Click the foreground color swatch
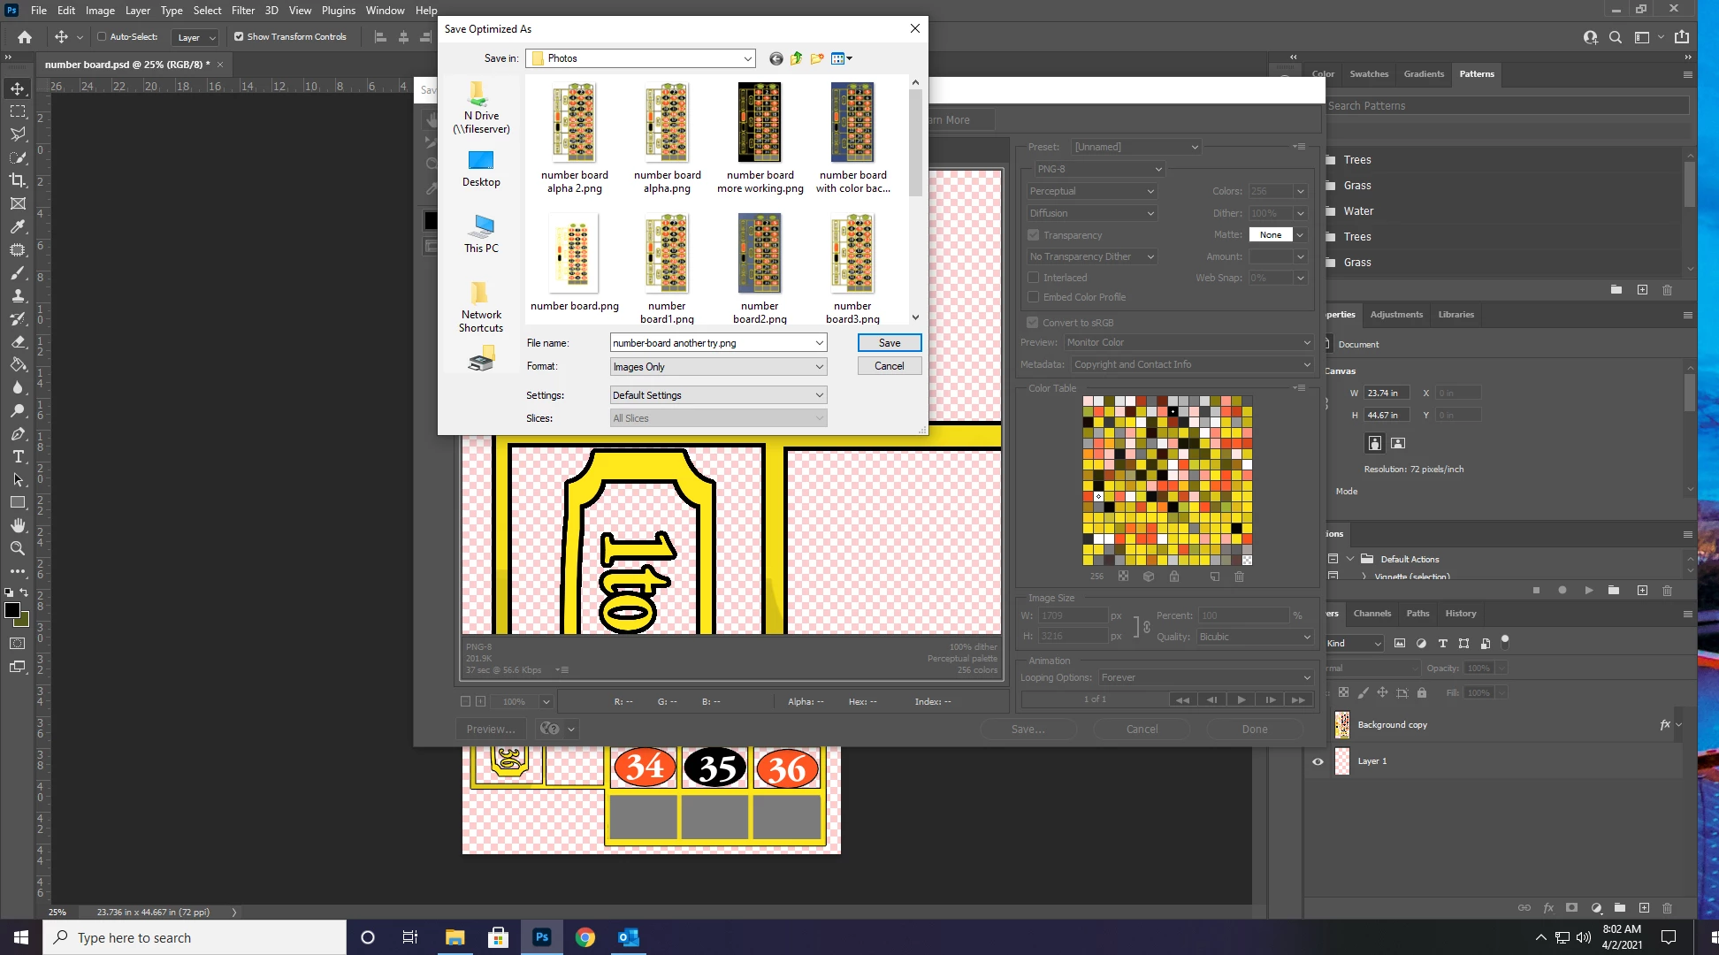The height and width of the screenshot is (955, 1719). (12, 610)
